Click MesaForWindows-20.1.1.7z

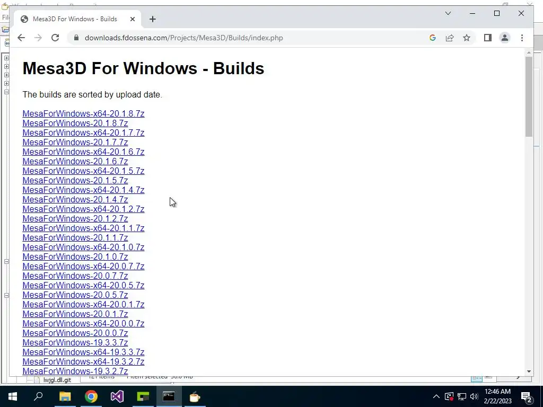[75, 237]
